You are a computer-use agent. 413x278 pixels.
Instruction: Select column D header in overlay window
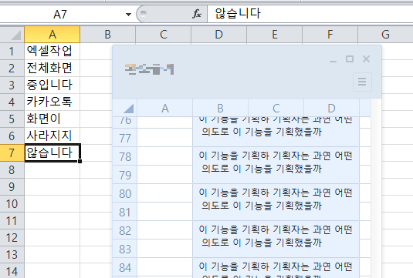pos(332,108)
